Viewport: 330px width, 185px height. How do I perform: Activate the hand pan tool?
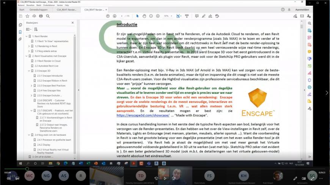tap(144, 16)
